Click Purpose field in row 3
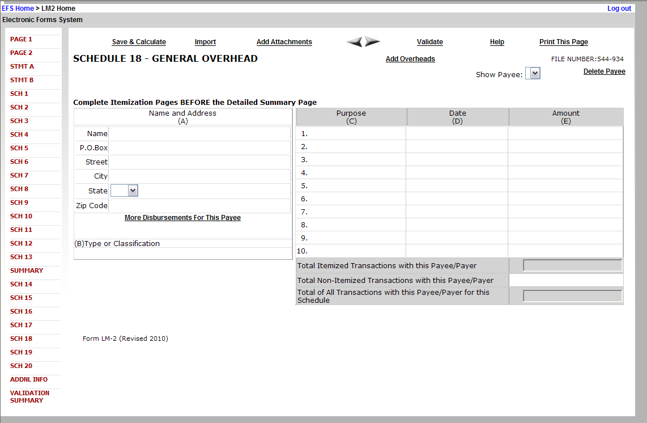The image size is (647, 423). point(357,159)
